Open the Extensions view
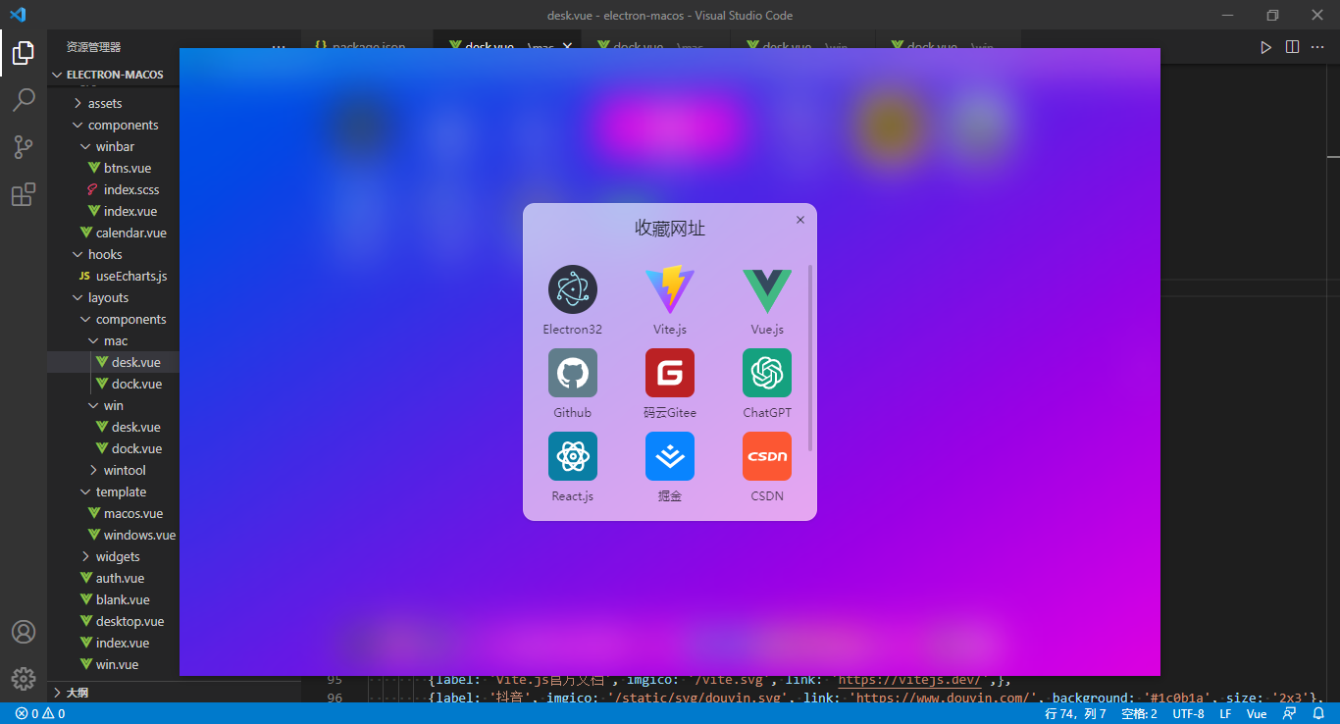1340x724 pixels. coord(24,194)
